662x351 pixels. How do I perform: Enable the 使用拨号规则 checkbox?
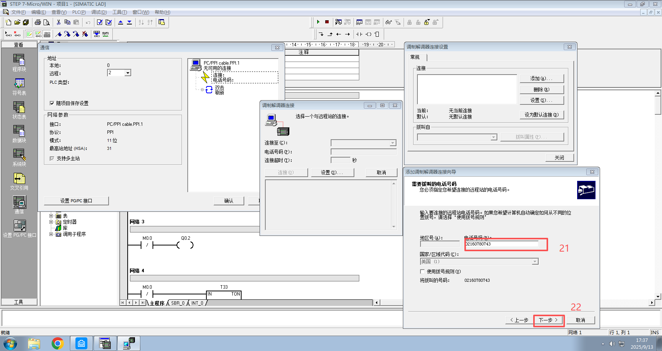click(x=422, y=271)
